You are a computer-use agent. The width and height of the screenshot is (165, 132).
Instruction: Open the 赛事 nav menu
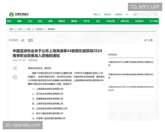coord(50,21)
